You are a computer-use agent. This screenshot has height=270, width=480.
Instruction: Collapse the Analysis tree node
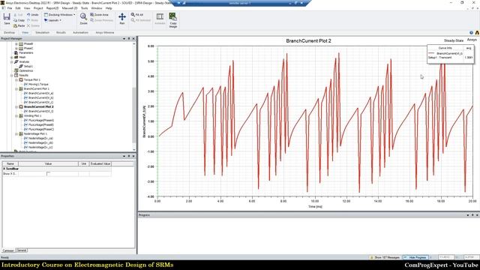[x=12, y=61]
